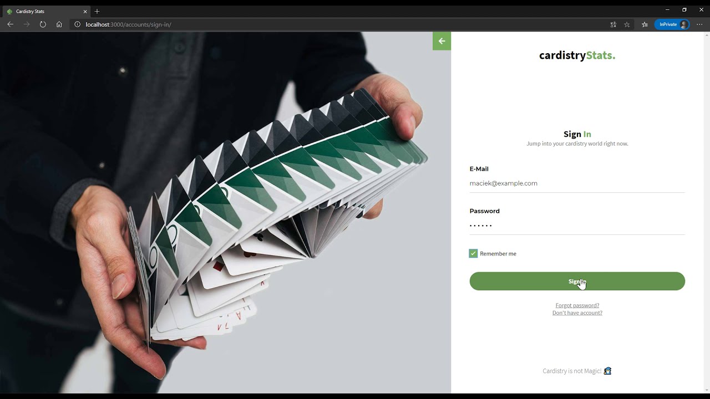Image resolution: width=710 pixels, height=399 pixels.
Task: Select the Cardistry Stats browser tab
Action: tap(47, 11)
